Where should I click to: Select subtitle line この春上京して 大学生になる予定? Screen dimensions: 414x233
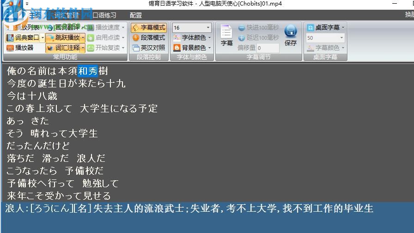click(82, 108)
